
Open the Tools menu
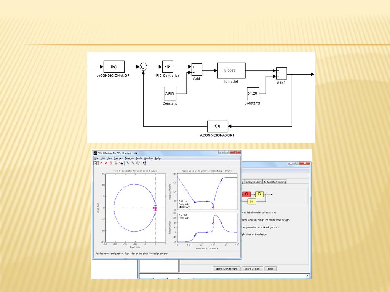click(139, 159)
